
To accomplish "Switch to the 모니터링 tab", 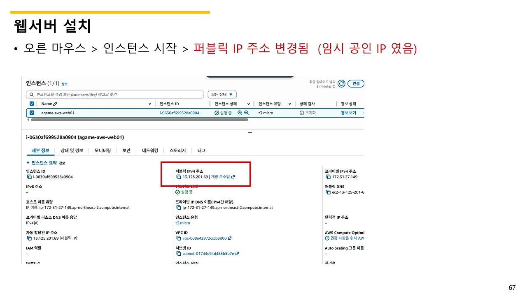I will coord(102,150).
